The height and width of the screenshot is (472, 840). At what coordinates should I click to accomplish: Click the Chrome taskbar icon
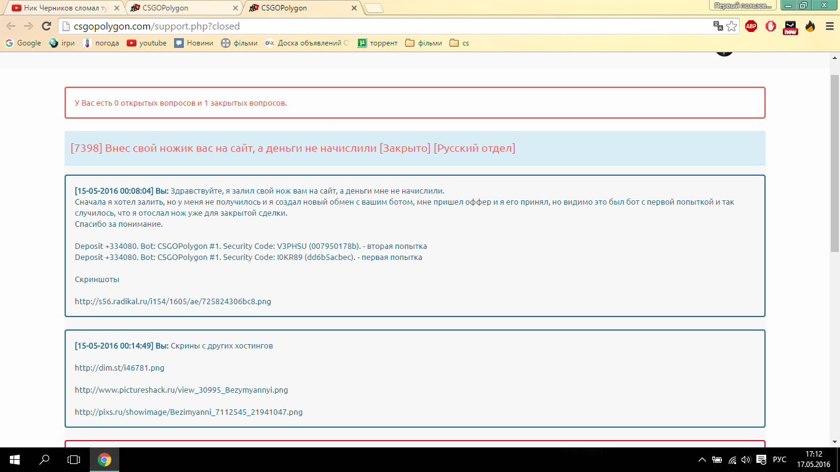(x=105, y=460)
